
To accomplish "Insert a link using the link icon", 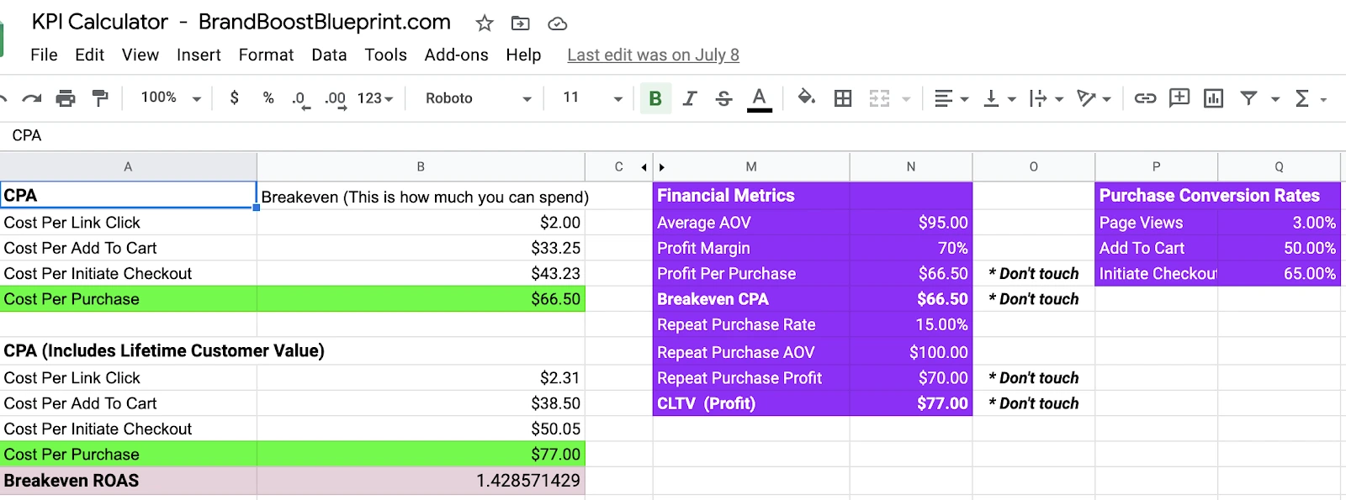I will pos(1145,98).
